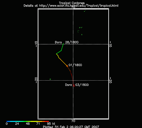The image size is (142, 128).
Task: Click the 'Dora 28/1800' track start label
Action: click(67, 42)
